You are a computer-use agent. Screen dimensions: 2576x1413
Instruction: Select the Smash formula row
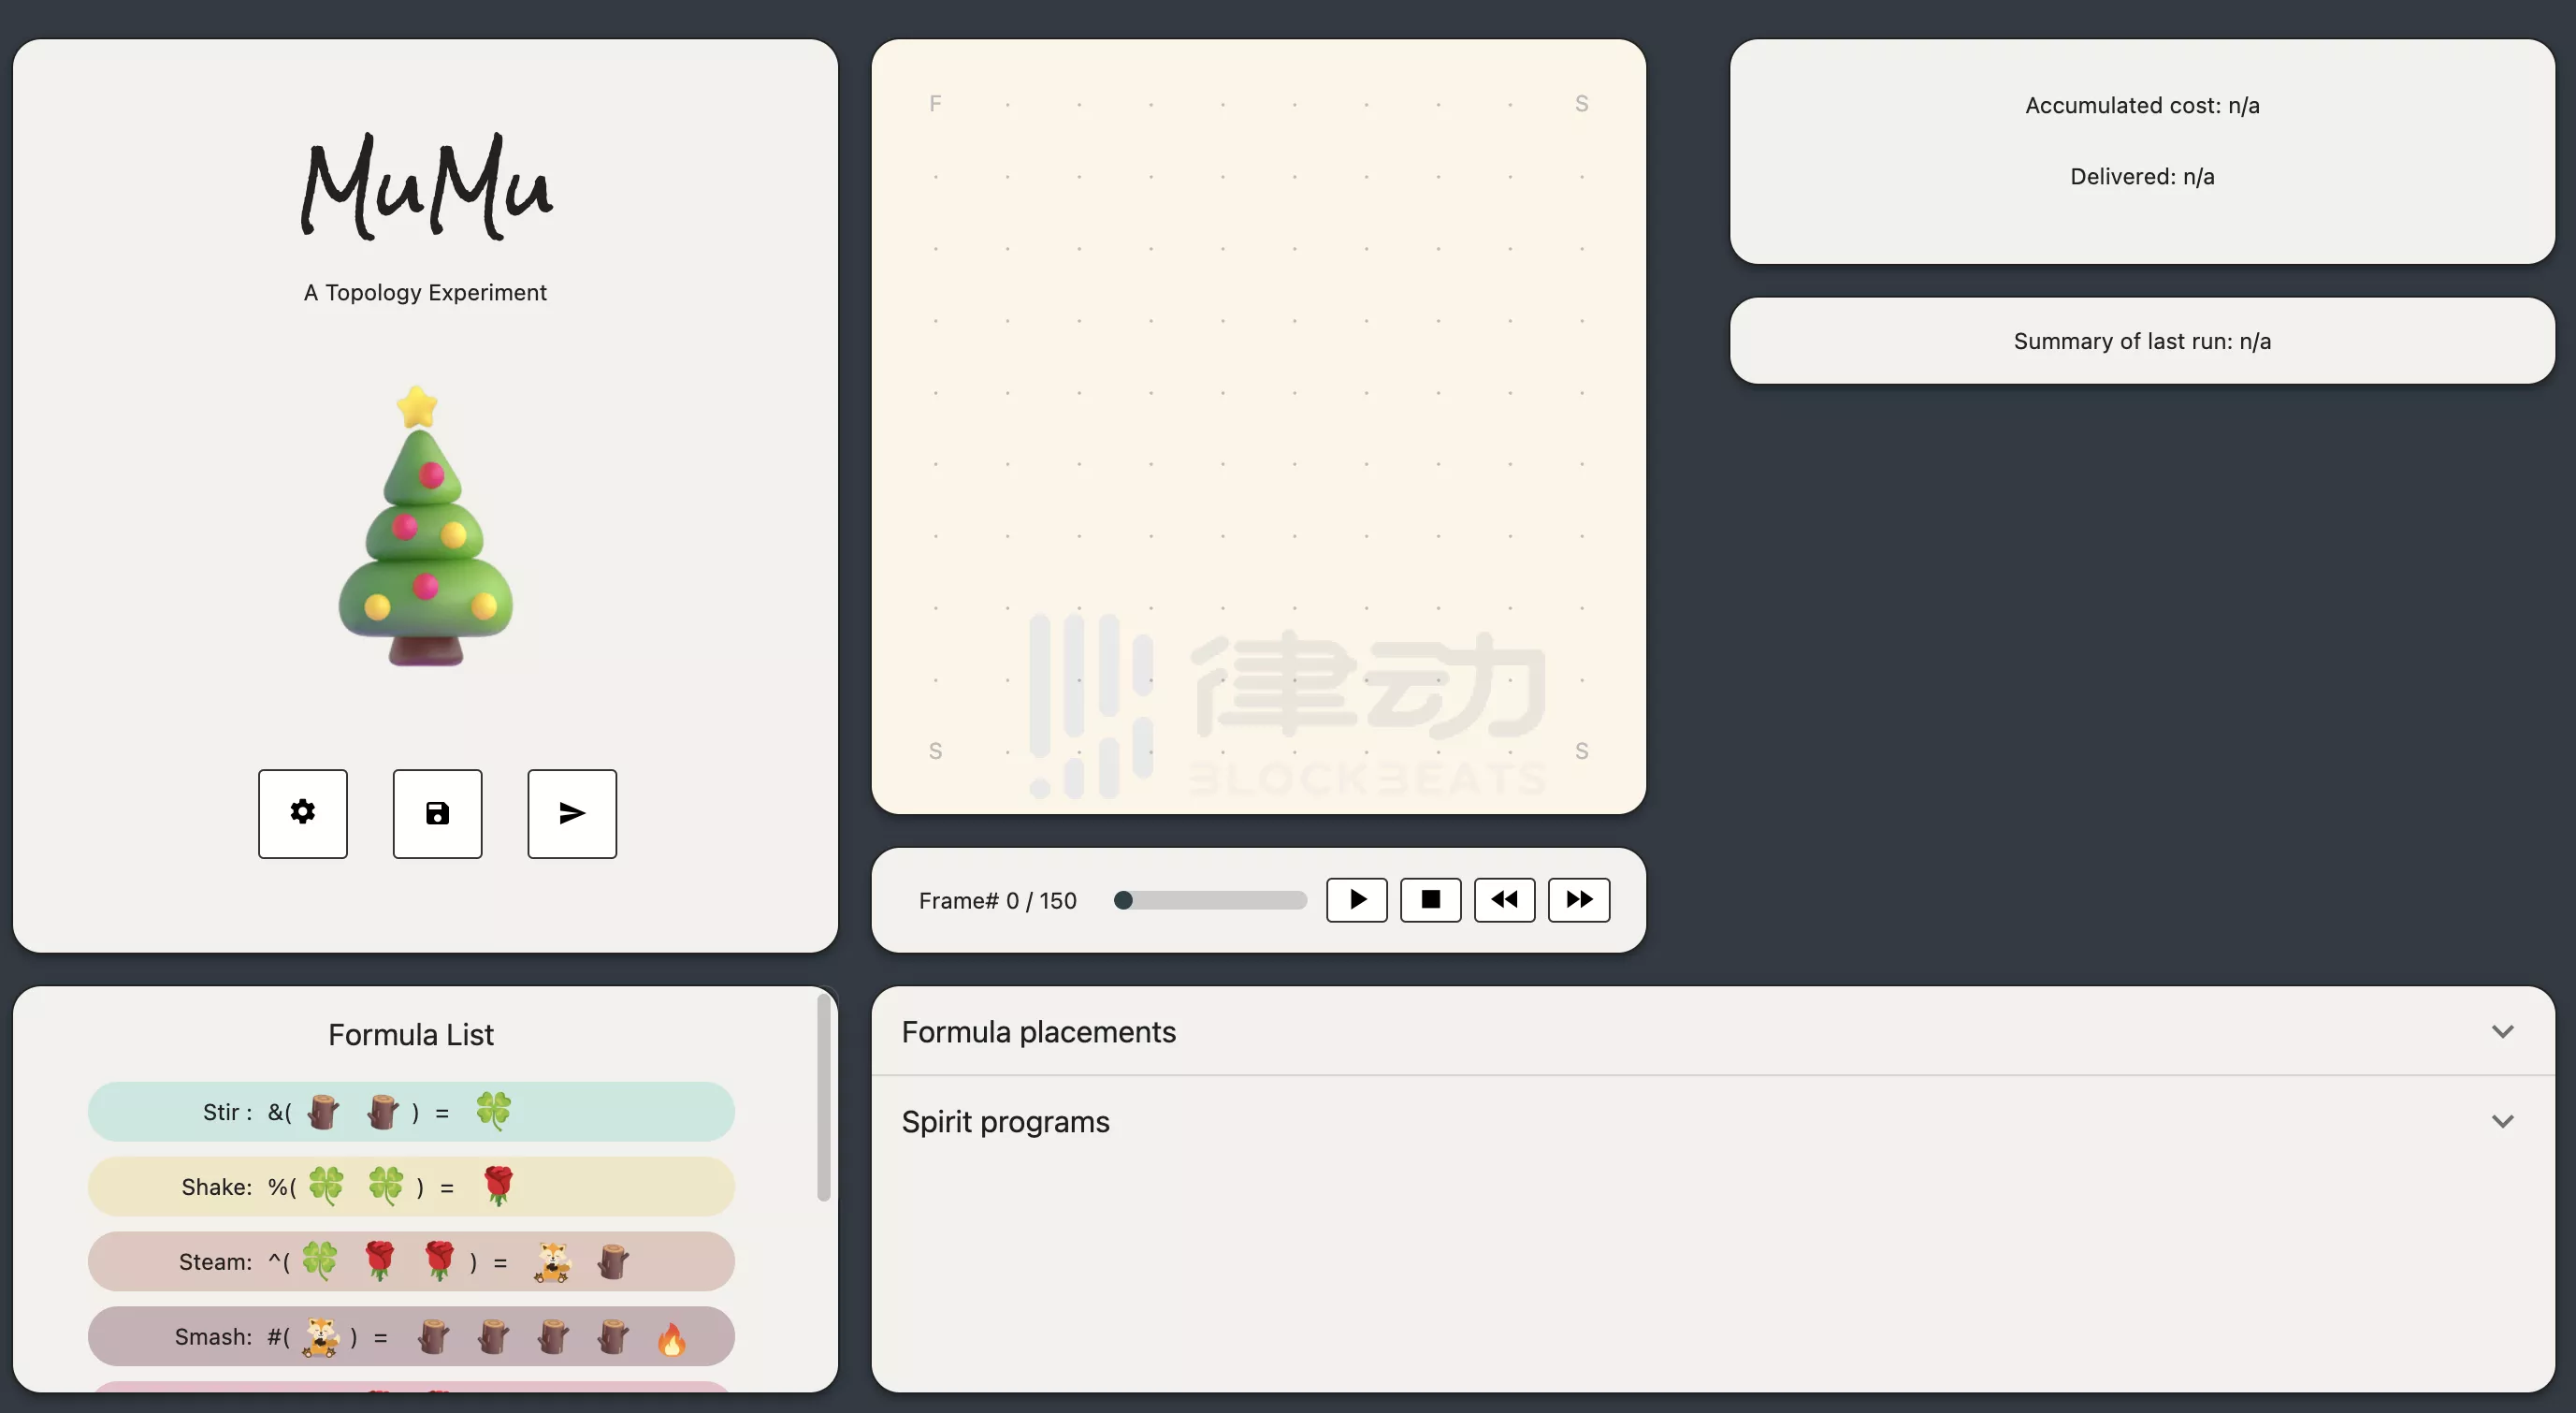(x=410, y=1336)
